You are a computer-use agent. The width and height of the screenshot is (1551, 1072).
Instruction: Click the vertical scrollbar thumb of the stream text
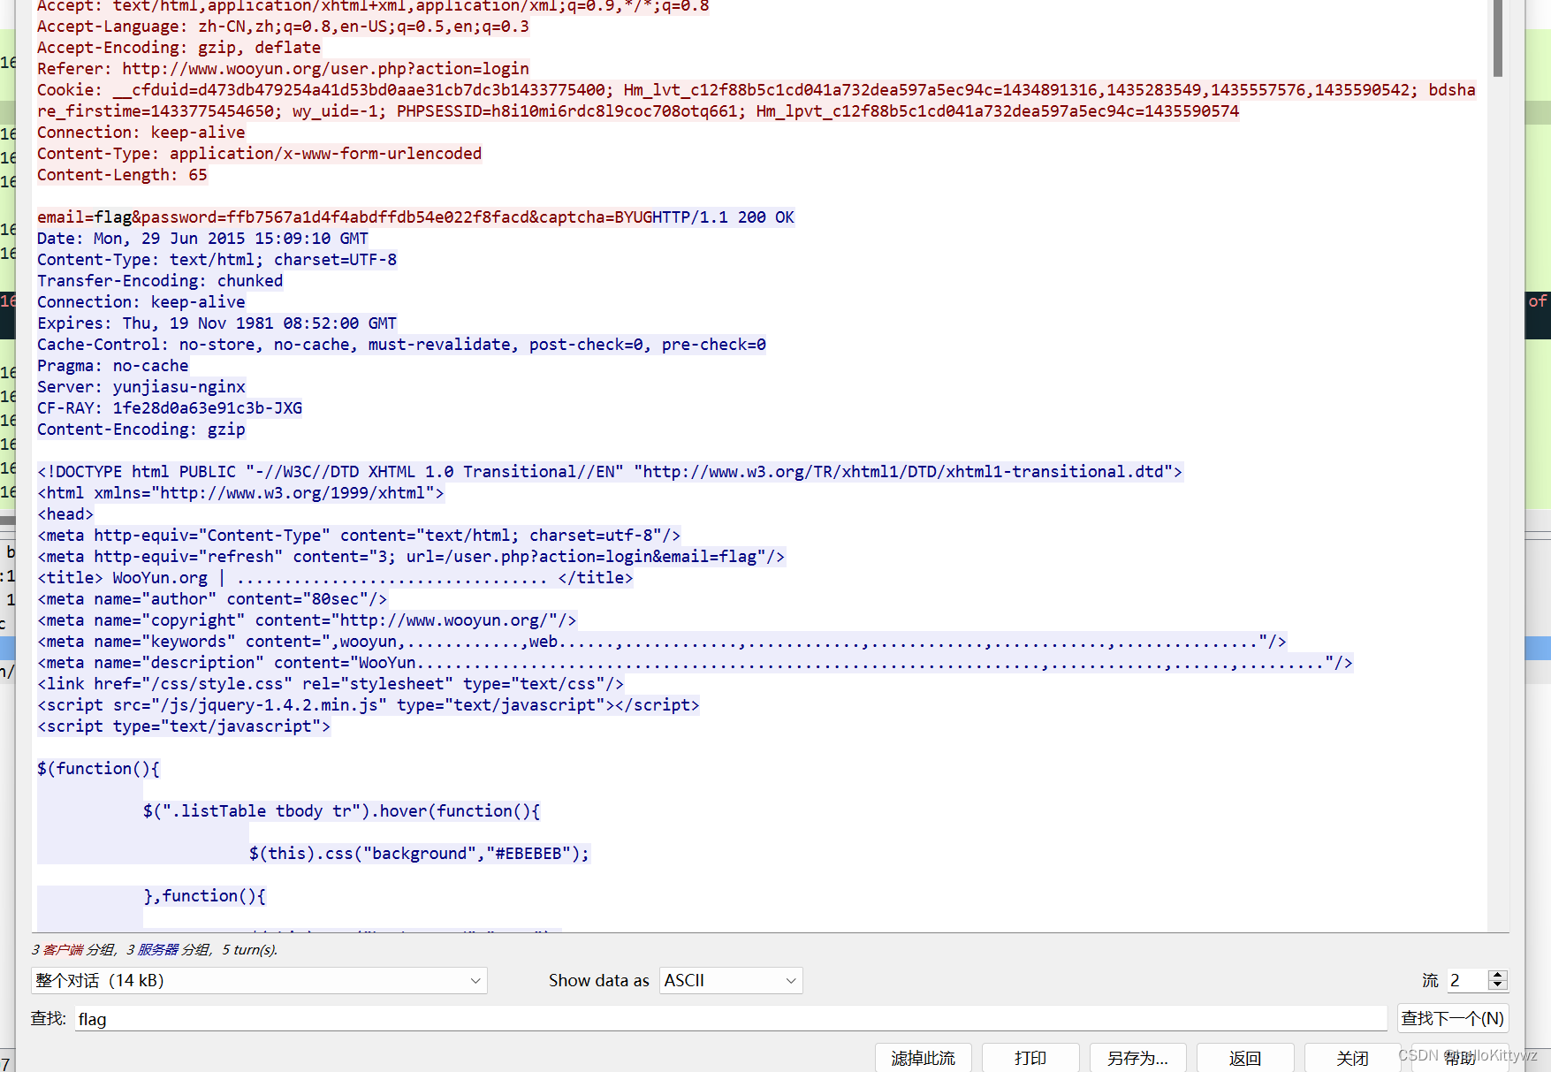(x=1497, y=37)
